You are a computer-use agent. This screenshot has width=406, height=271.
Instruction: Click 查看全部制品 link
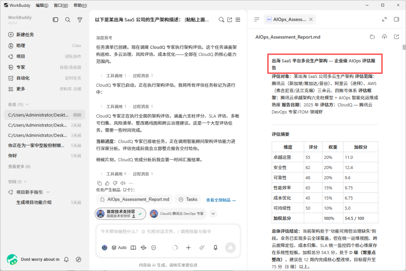pyautogui.click(x=221, y=200)
